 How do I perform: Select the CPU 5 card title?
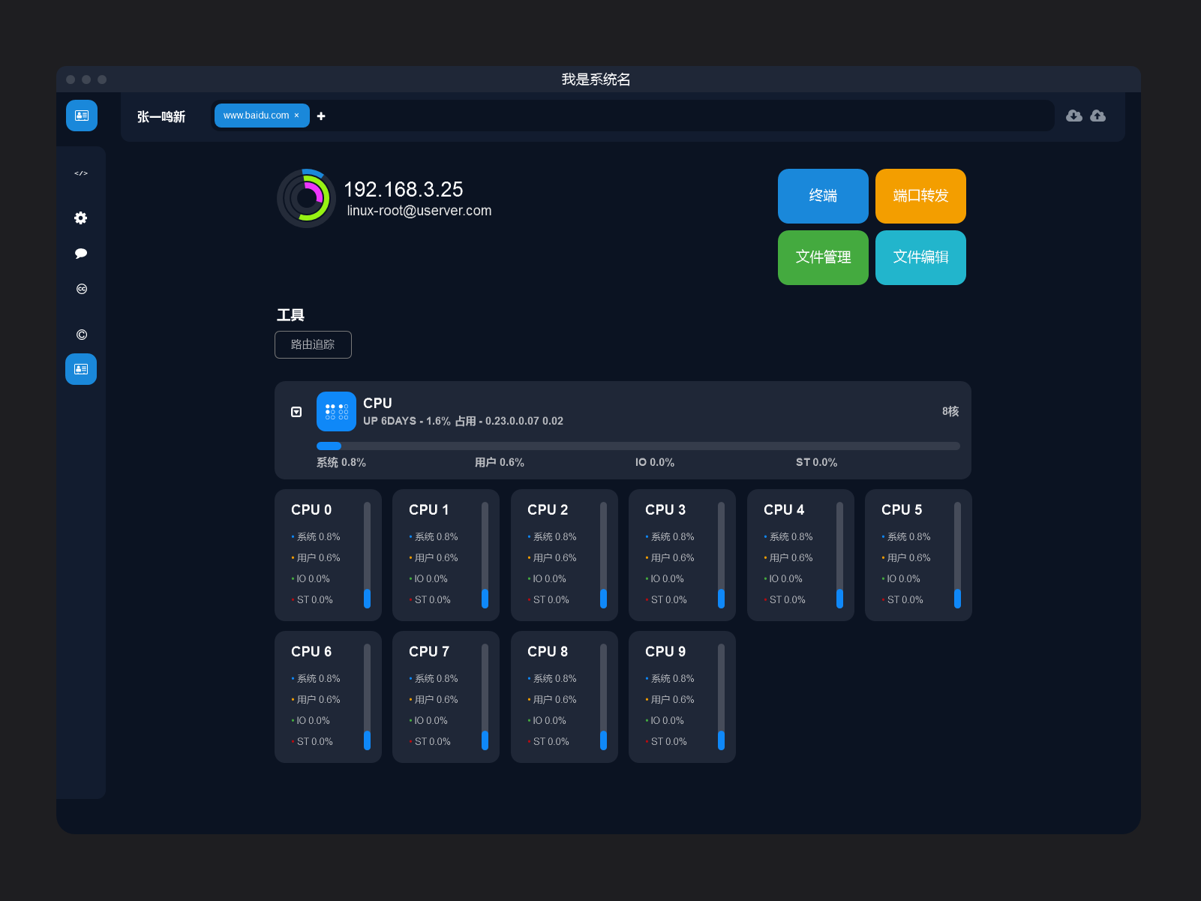(902, 509)
